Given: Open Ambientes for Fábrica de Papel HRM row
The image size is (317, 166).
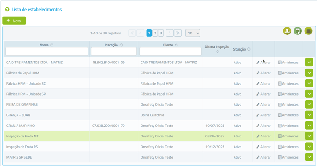Looking at the screenshot, I should [x=288, y=73].
